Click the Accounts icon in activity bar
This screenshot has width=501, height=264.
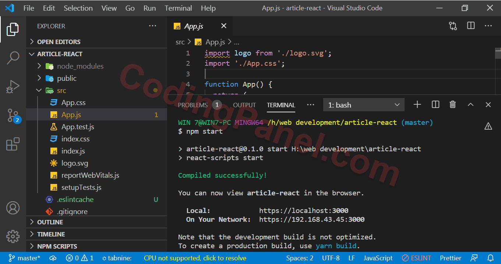click(x=13, y=208)
